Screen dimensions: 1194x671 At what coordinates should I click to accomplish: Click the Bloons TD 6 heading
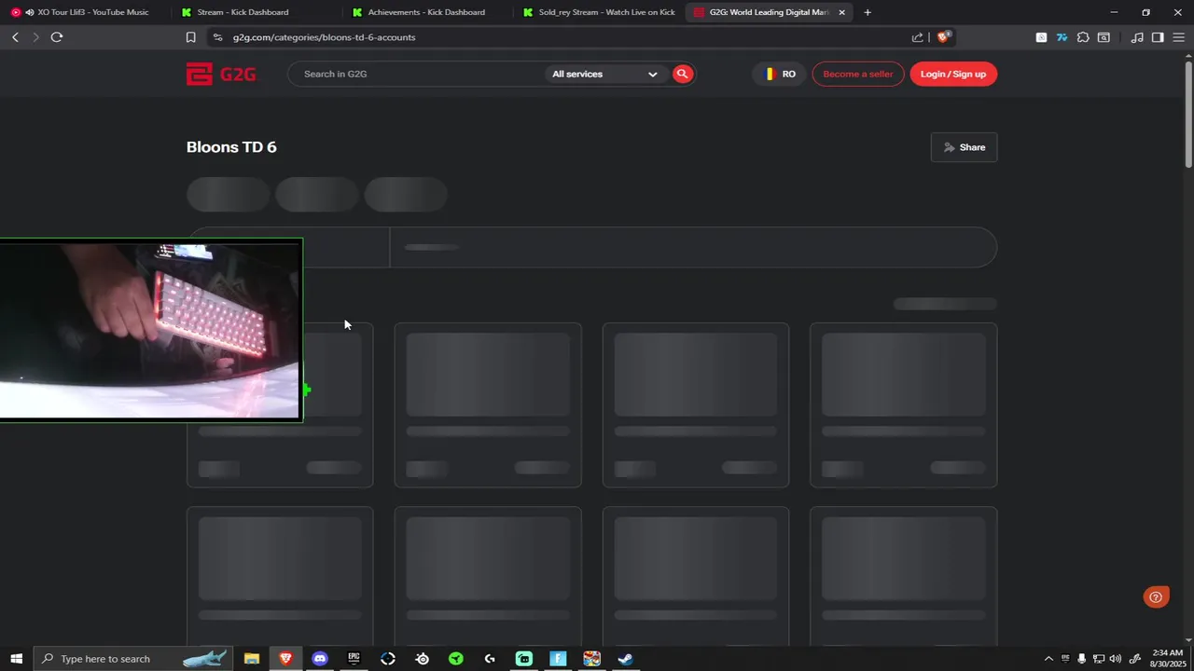[231, 147]
